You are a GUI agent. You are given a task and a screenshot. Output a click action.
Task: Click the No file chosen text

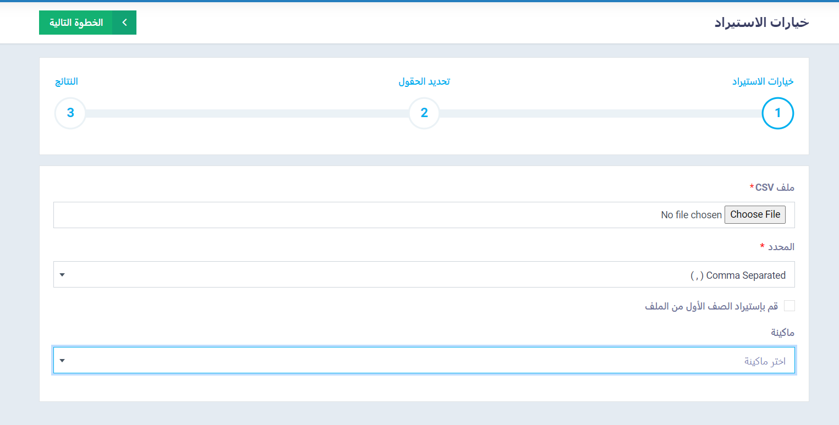coord(691,215)
